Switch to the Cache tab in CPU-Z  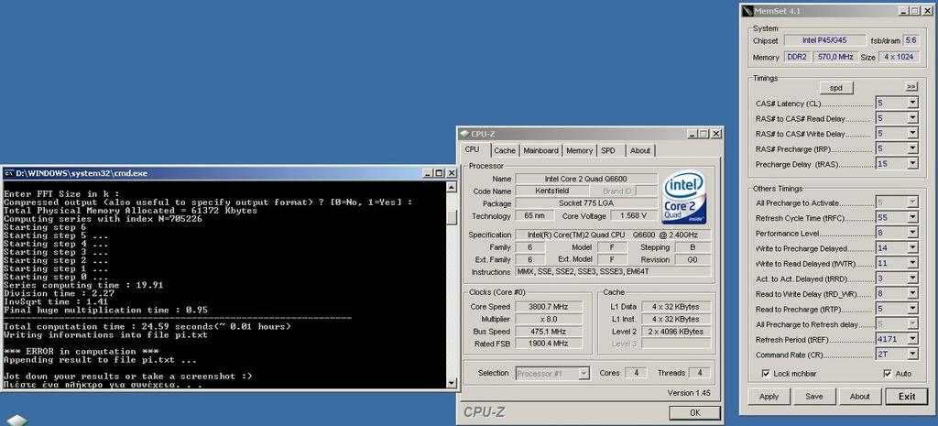point(505,151)
